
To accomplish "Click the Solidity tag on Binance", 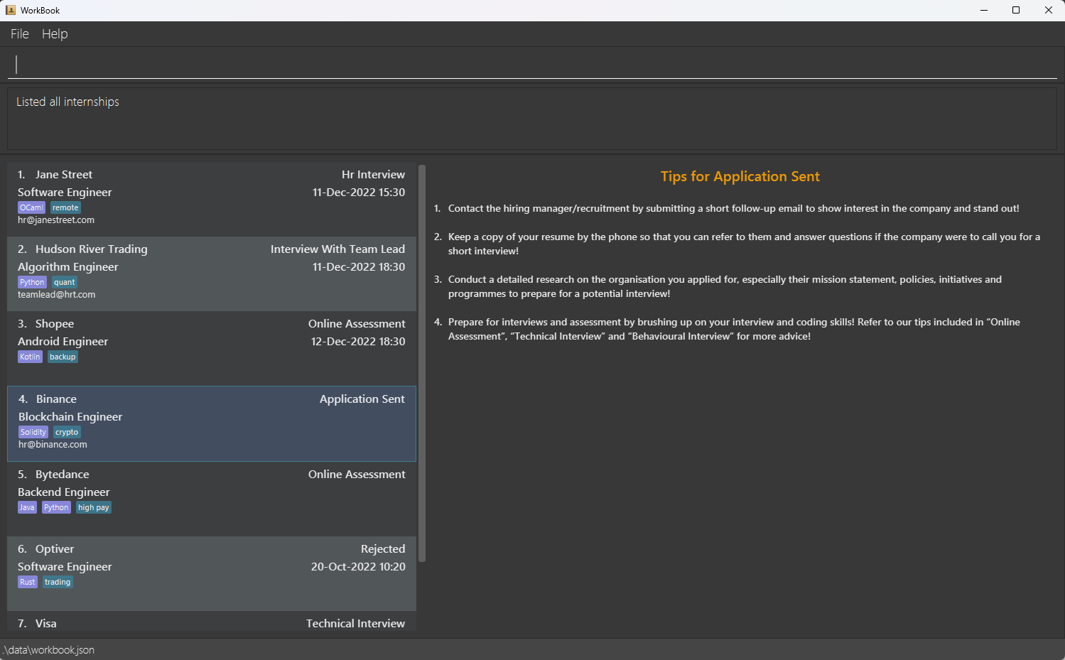I will pos(33,432).
